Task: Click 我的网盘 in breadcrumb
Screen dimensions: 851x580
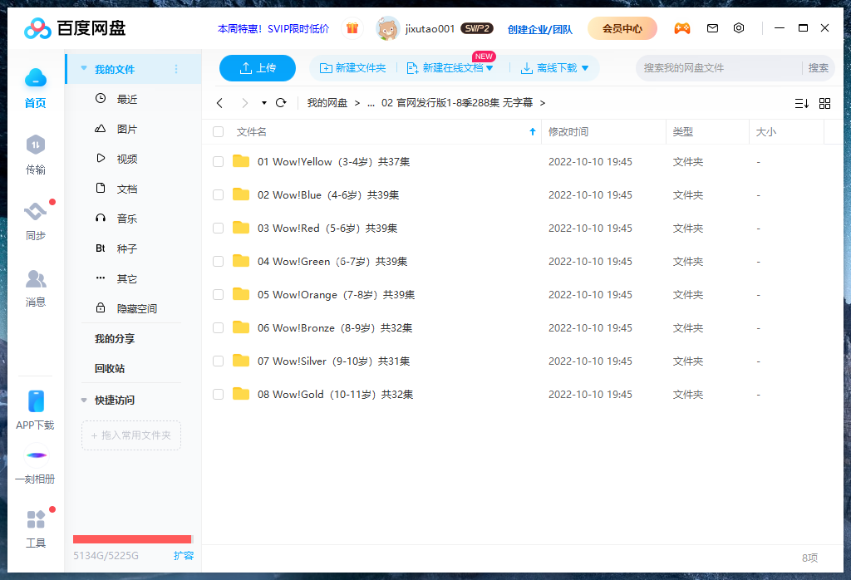Action: point(327,103)
